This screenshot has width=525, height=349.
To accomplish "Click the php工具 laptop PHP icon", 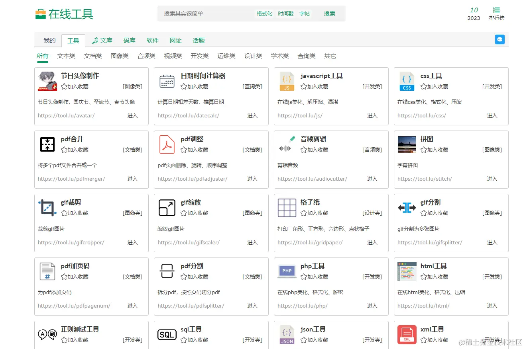I will pyautogui.click(x=287, y=271).
